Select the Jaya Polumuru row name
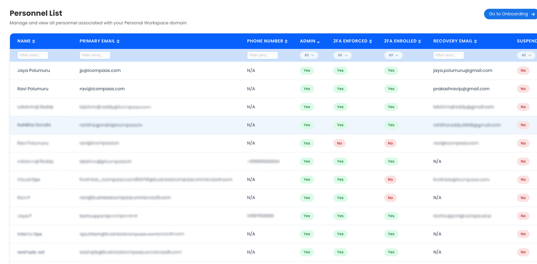 34,70
